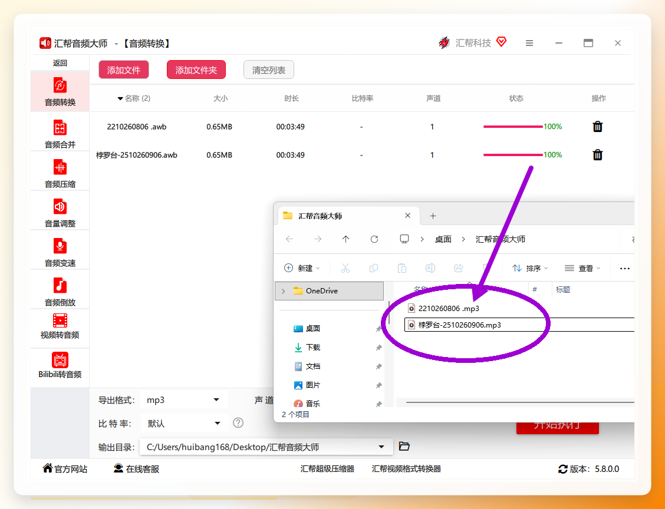Click the Cut icon in Explorer toolbar

point(345,268)
